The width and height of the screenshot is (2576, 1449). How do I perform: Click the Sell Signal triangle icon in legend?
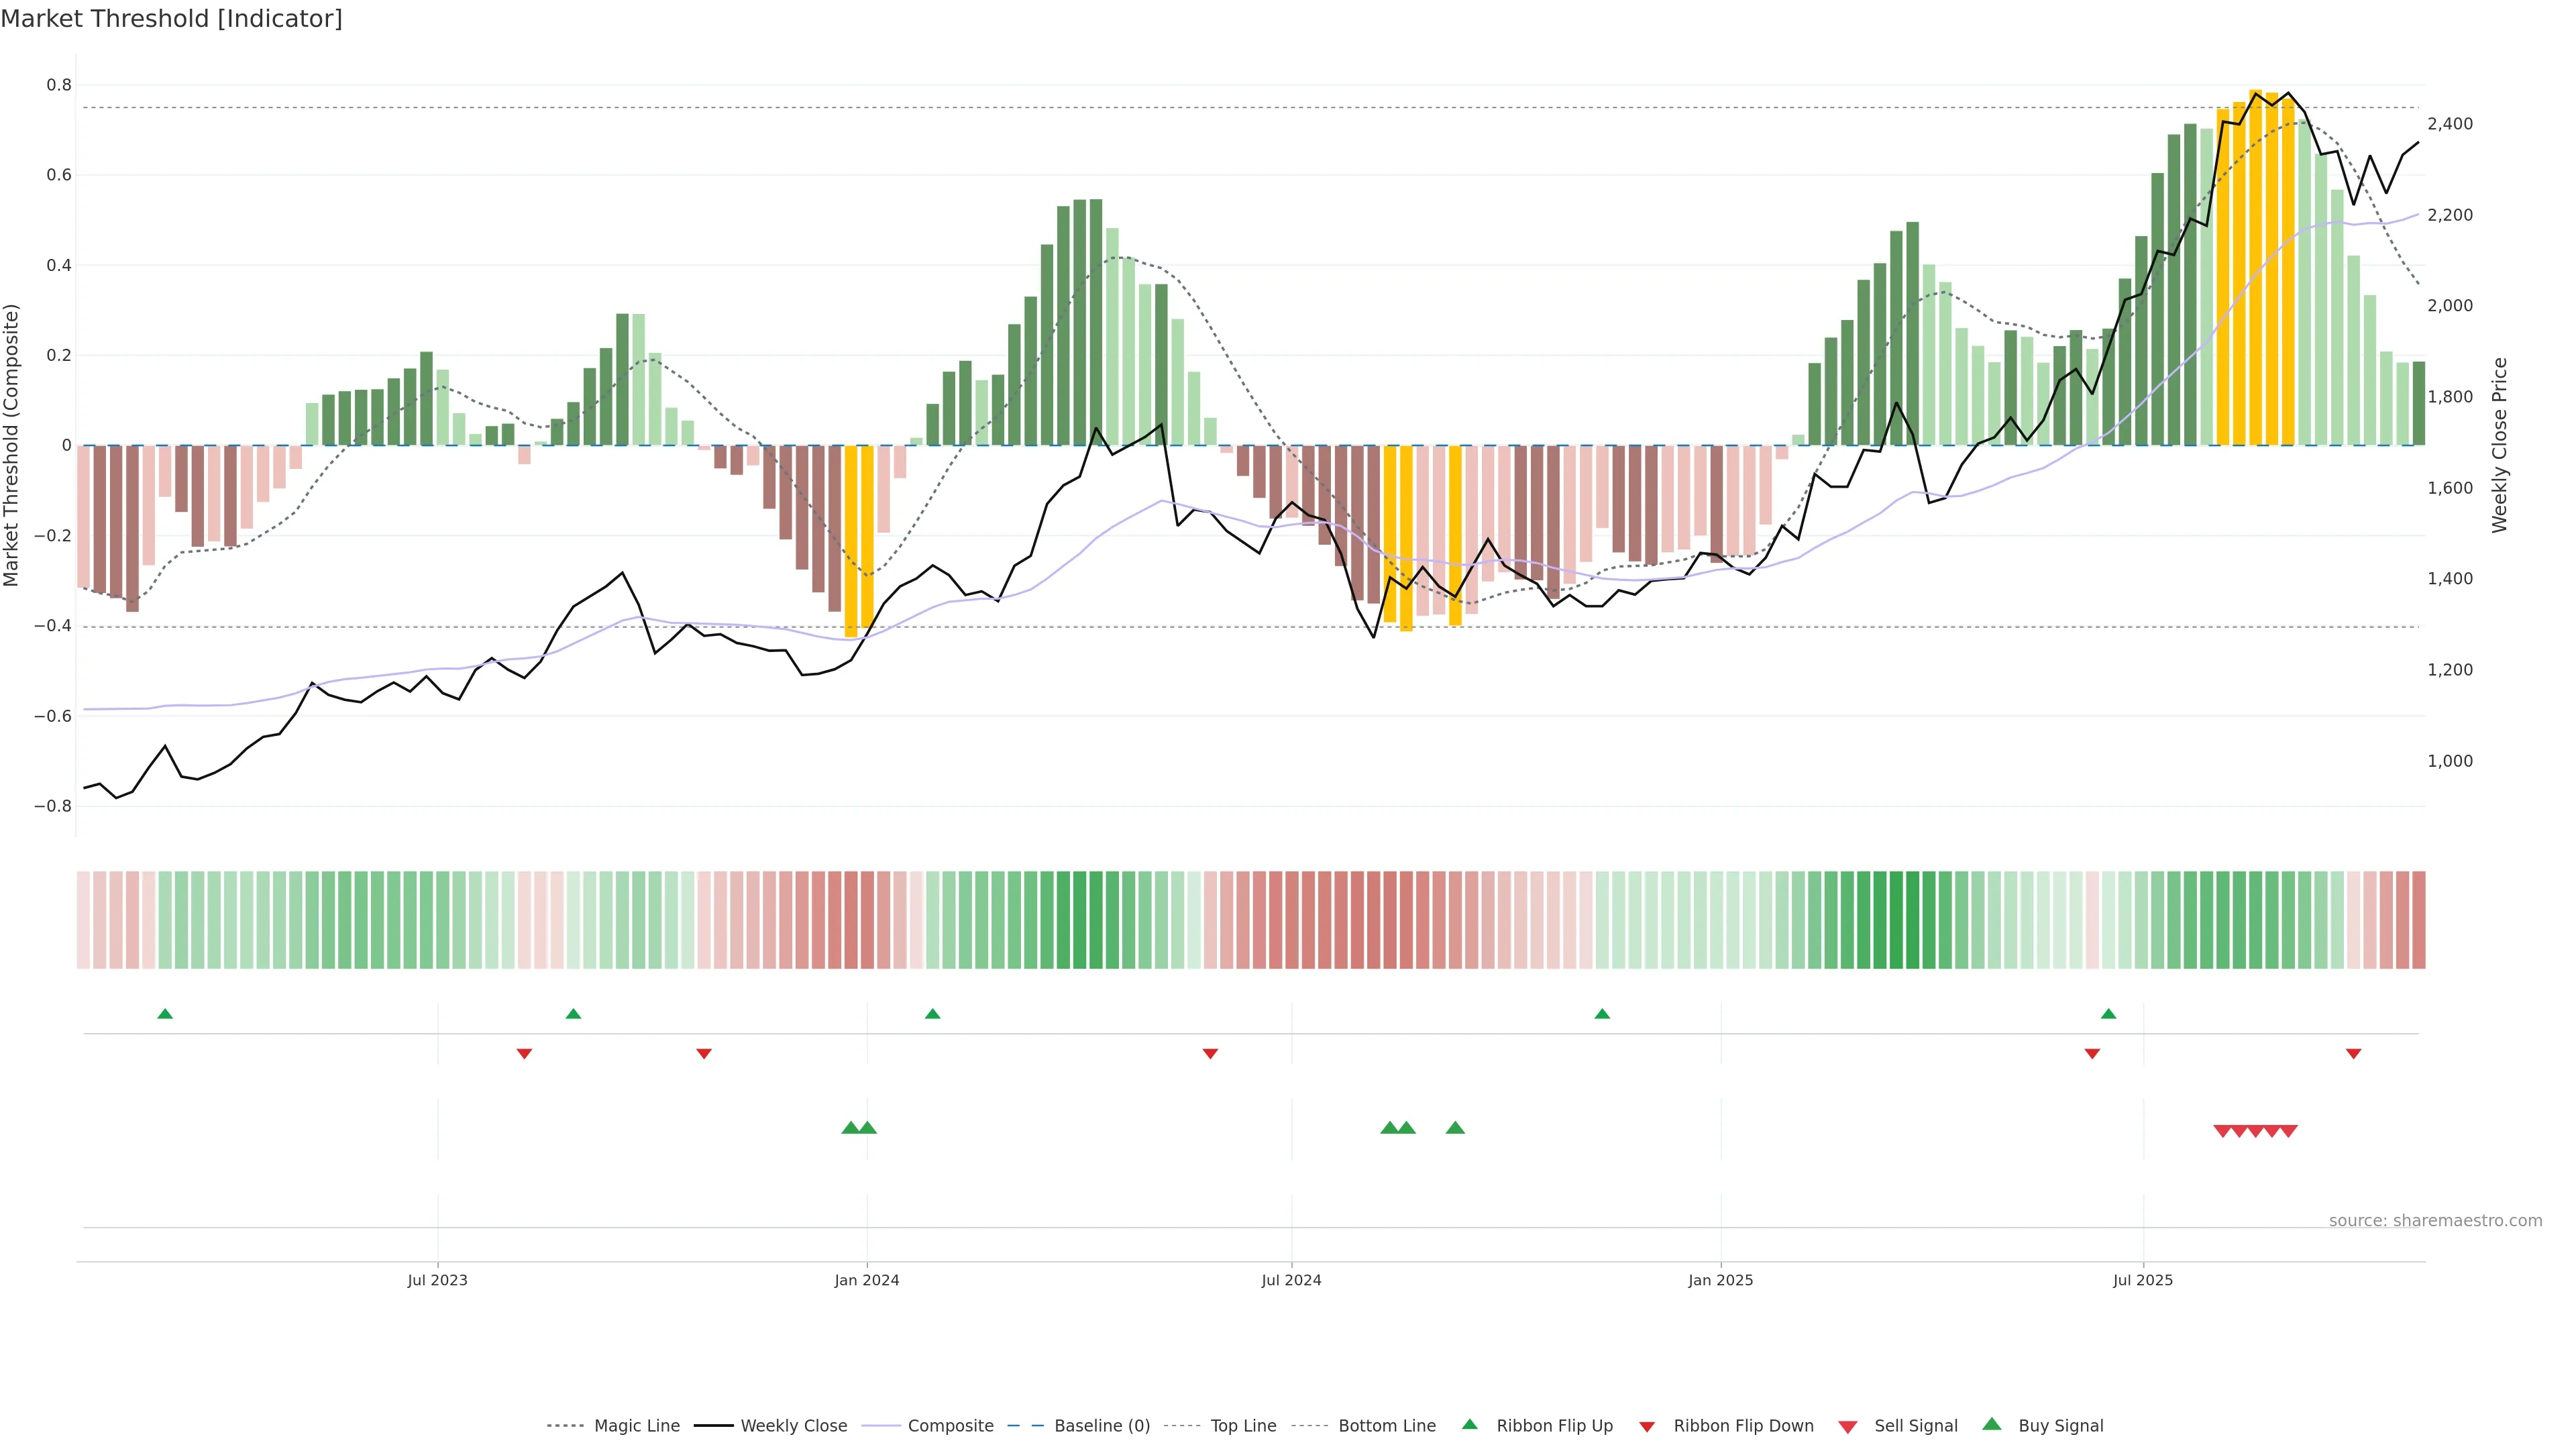pos(1848,1427)
